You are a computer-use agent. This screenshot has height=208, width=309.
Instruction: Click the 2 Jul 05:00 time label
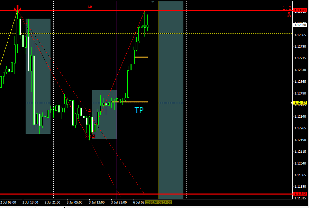point(8,202)
